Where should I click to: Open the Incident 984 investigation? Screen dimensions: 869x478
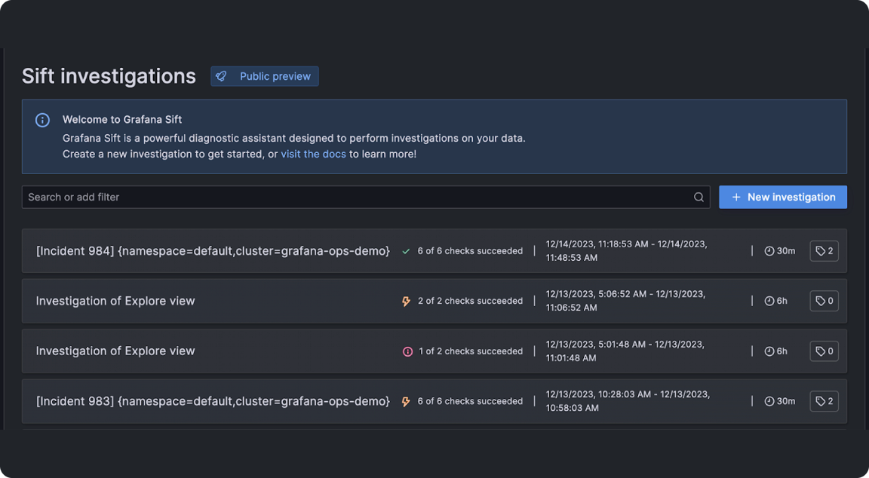point(213,251)
